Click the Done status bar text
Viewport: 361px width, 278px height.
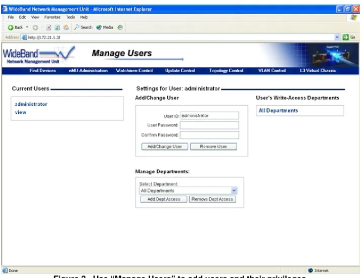pyautogui.click(x=13, y=270)
